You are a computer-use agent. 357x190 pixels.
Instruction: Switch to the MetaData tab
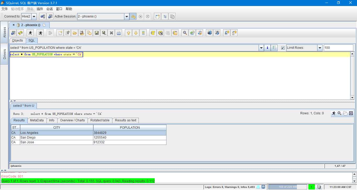click(x=37, y=120)
